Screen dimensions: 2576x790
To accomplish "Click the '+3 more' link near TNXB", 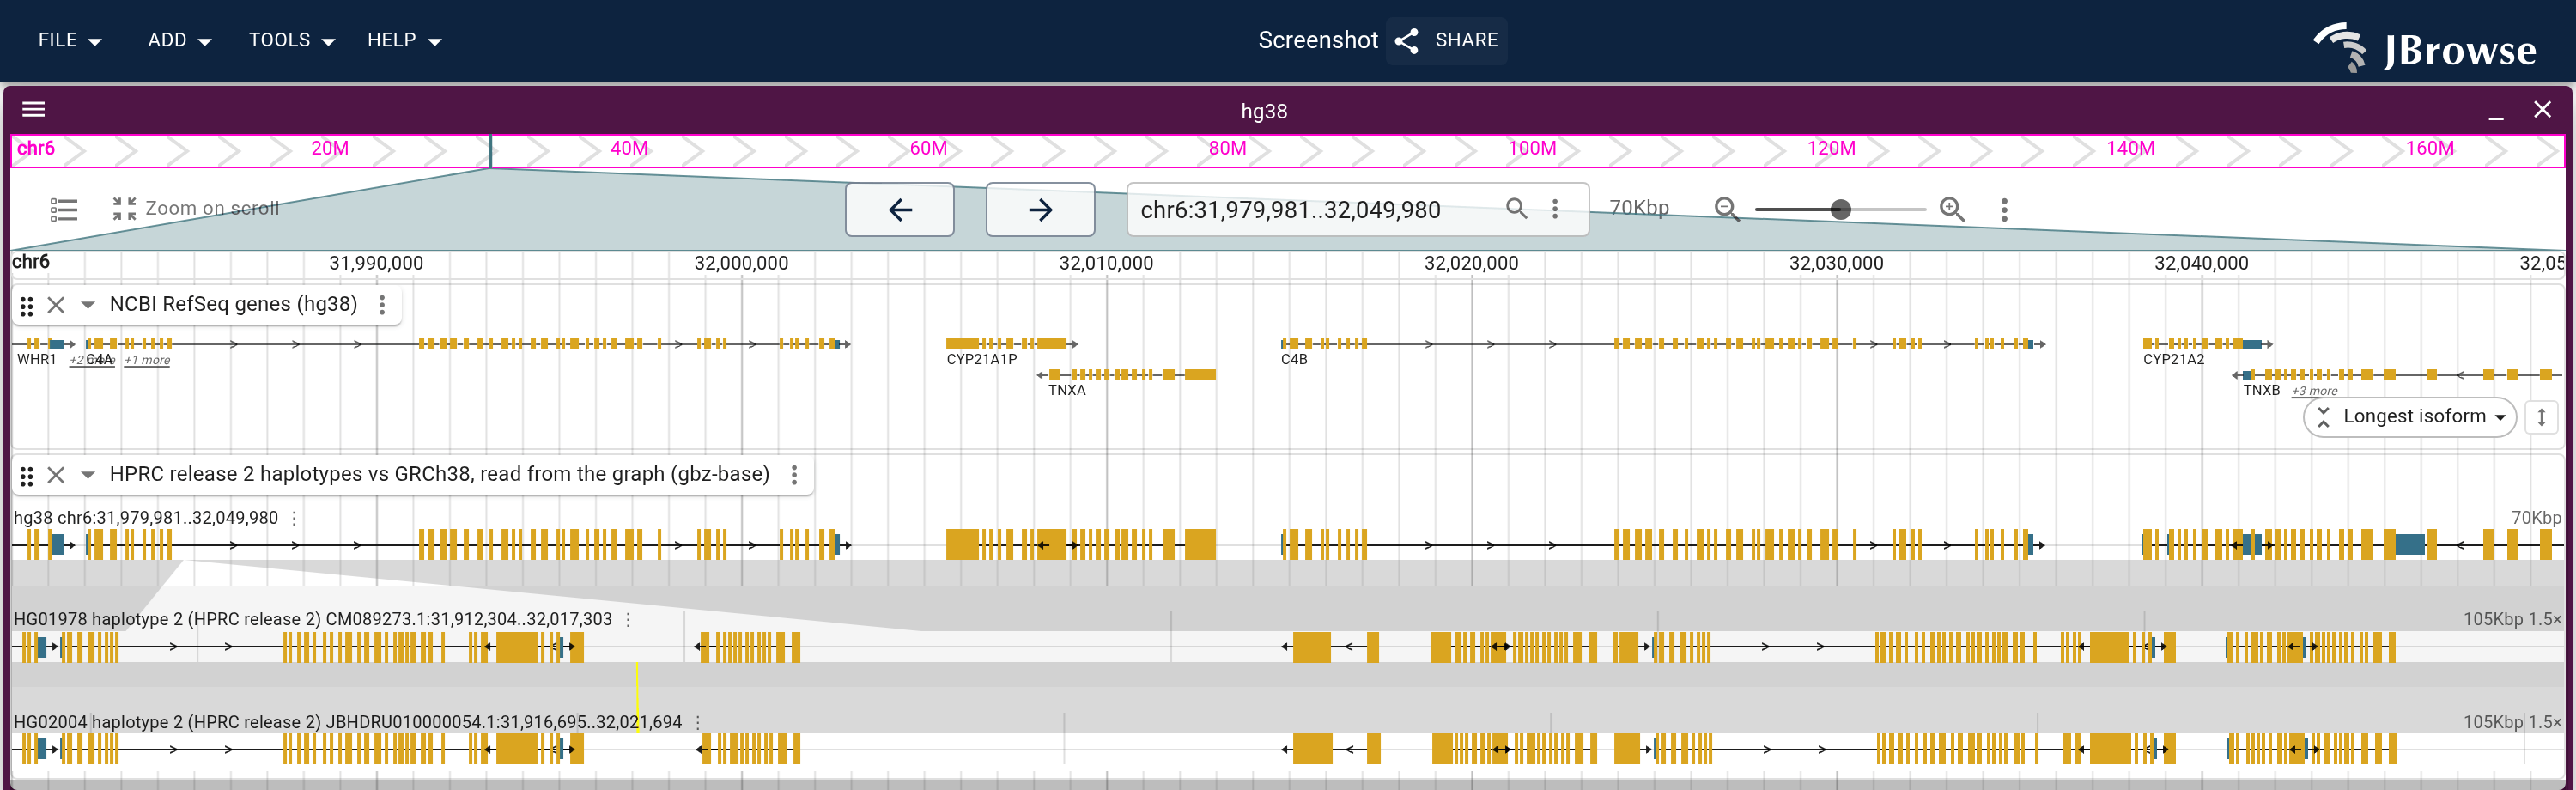I will (2315, 391).
